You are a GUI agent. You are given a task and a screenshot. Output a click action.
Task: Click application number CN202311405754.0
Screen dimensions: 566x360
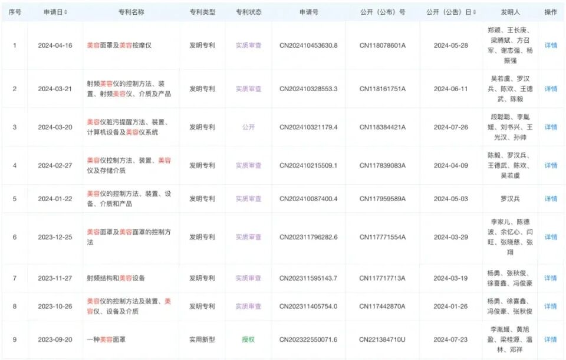[308, 306]
